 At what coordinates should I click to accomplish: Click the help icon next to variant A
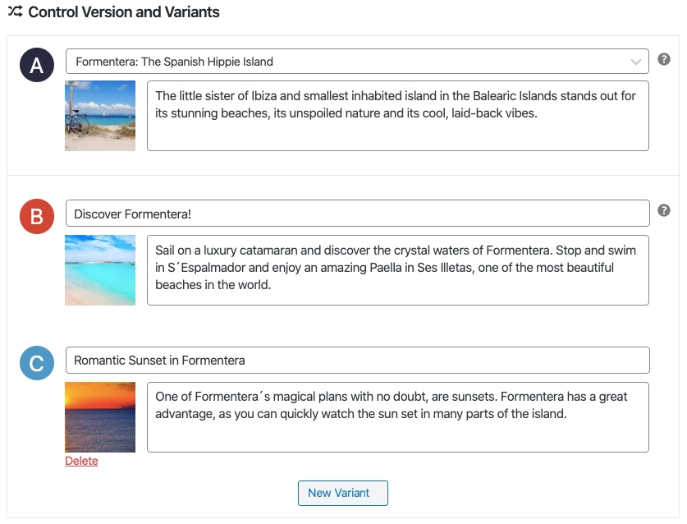coord(664,59)
